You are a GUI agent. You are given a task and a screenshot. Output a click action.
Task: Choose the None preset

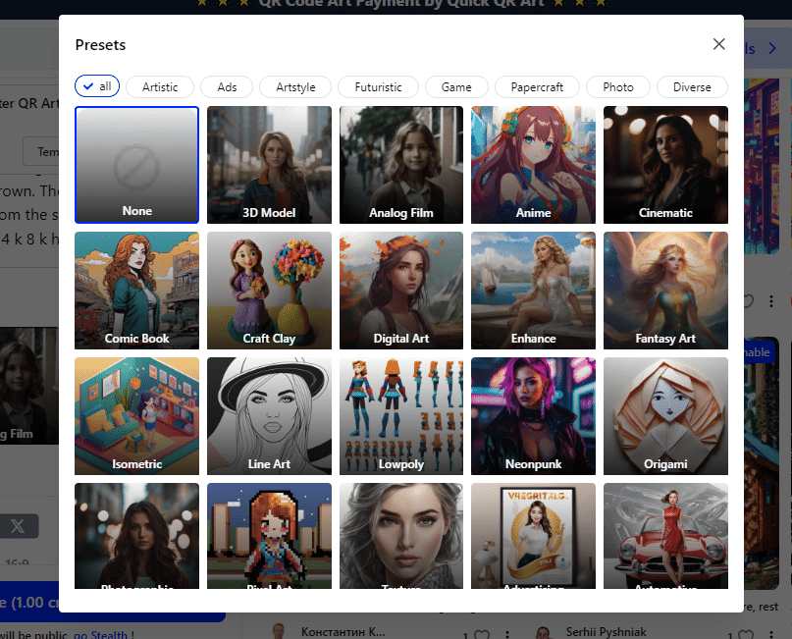pyautogui.click(x=136, y=165)
